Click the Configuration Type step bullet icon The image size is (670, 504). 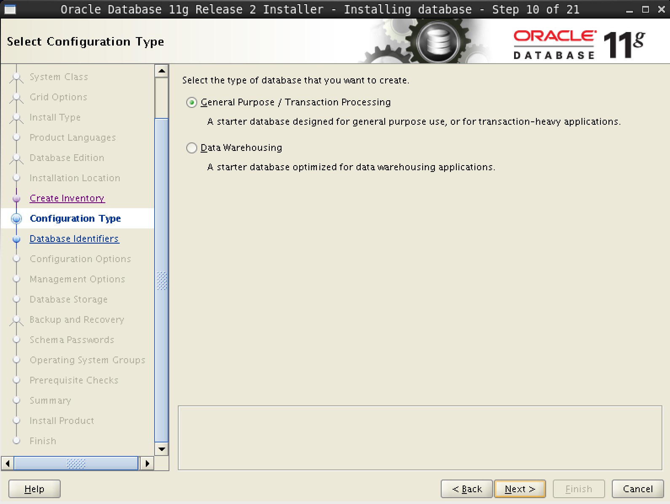[x=16, y=218]
